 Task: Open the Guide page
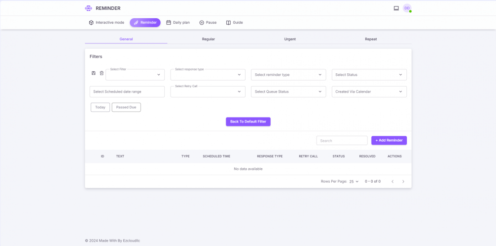pyautogui.click(x=234, y=23)
